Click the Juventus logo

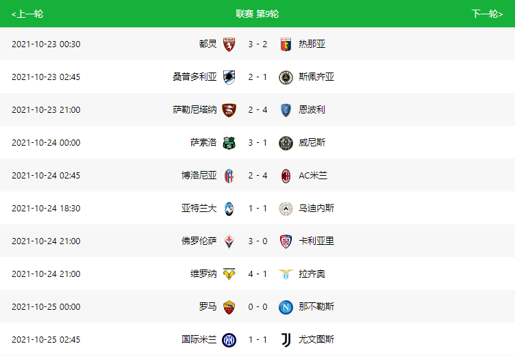286,340
